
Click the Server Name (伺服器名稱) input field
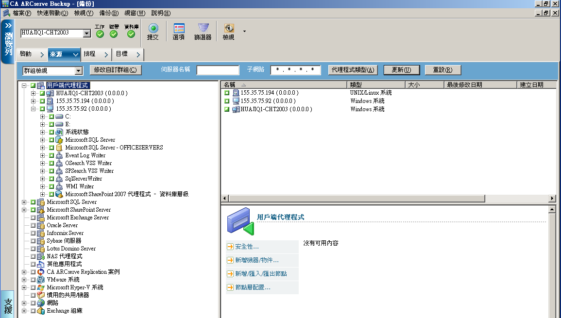click(218, 70)
